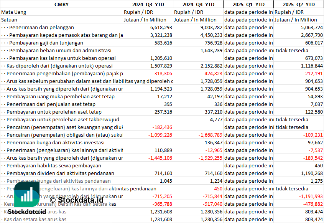This screenshot has height=223, width=324.
Task: Select value 110,889 cell
Action: click(148, 150)
